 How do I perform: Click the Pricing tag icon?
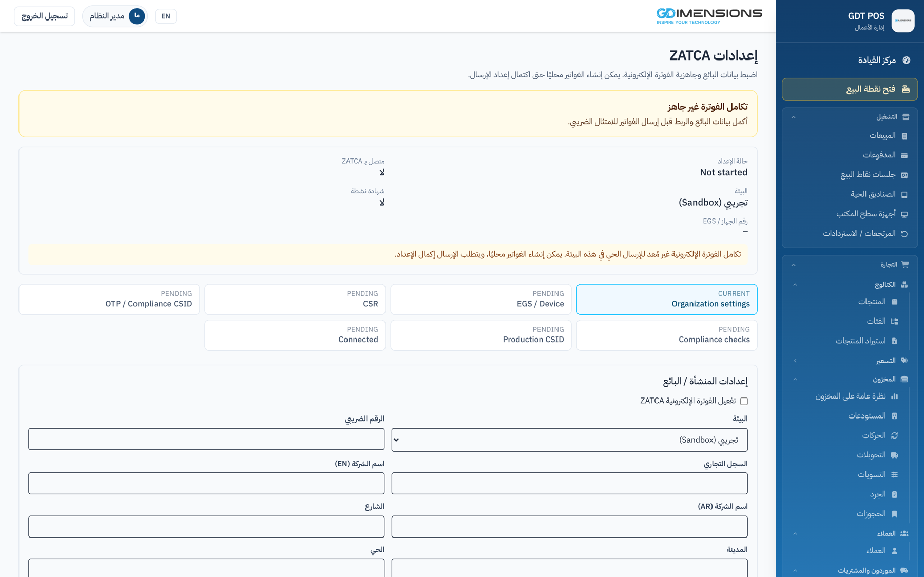coord(904,361)
